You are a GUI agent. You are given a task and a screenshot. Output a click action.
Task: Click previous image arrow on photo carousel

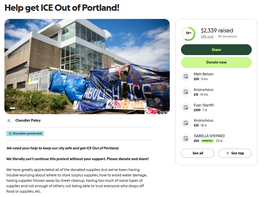[x=151, y=105]
